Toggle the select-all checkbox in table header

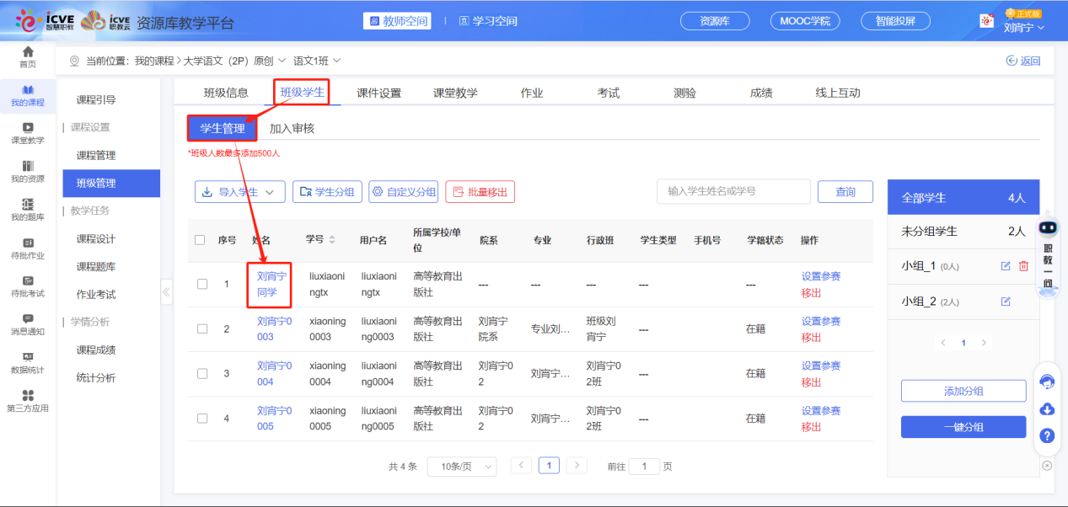click(x=200, y=240)
